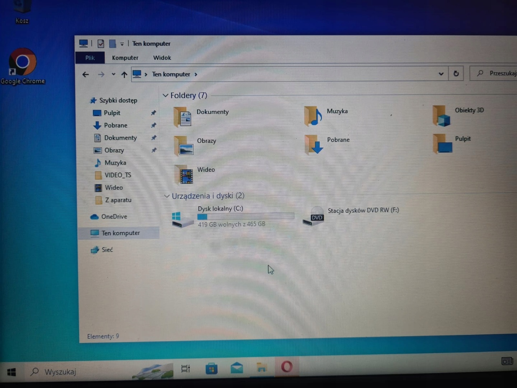This screenshot has height=388, width=517.
Task: Click the Properties checkmark icon in title bar
Action: click(x=101, y=44)
